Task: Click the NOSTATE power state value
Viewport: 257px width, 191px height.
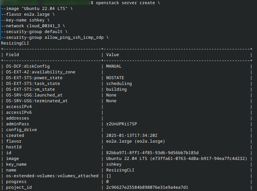Action: 115,78
